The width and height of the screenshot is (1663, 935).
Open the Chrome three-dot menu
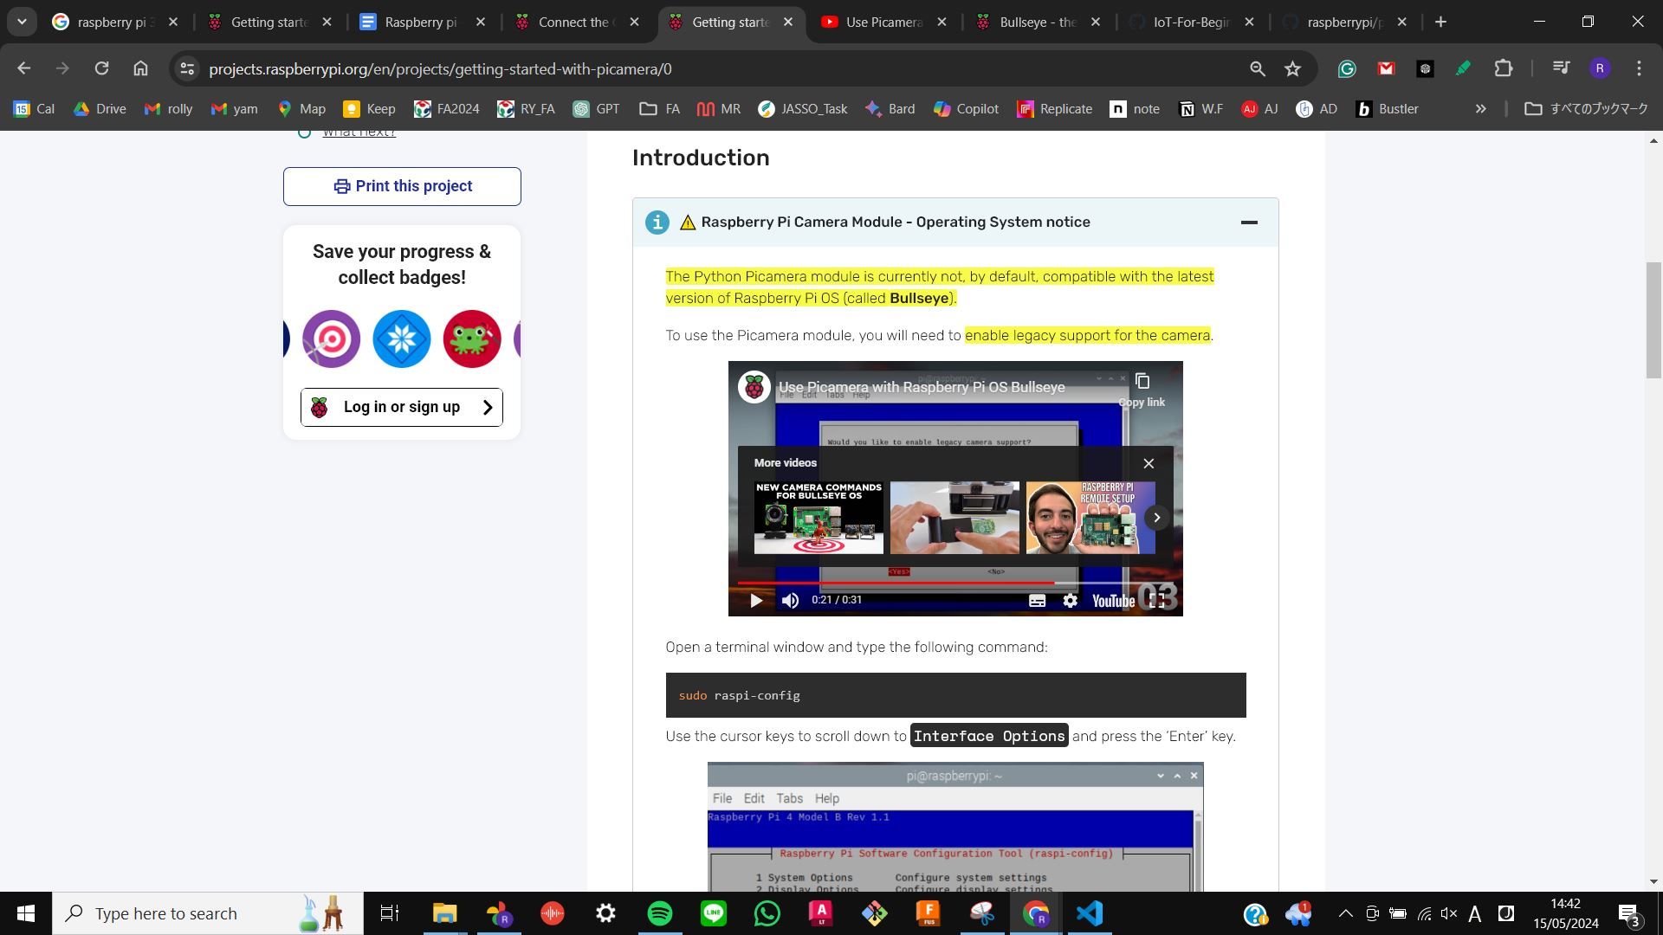(x=1639, y=68)
